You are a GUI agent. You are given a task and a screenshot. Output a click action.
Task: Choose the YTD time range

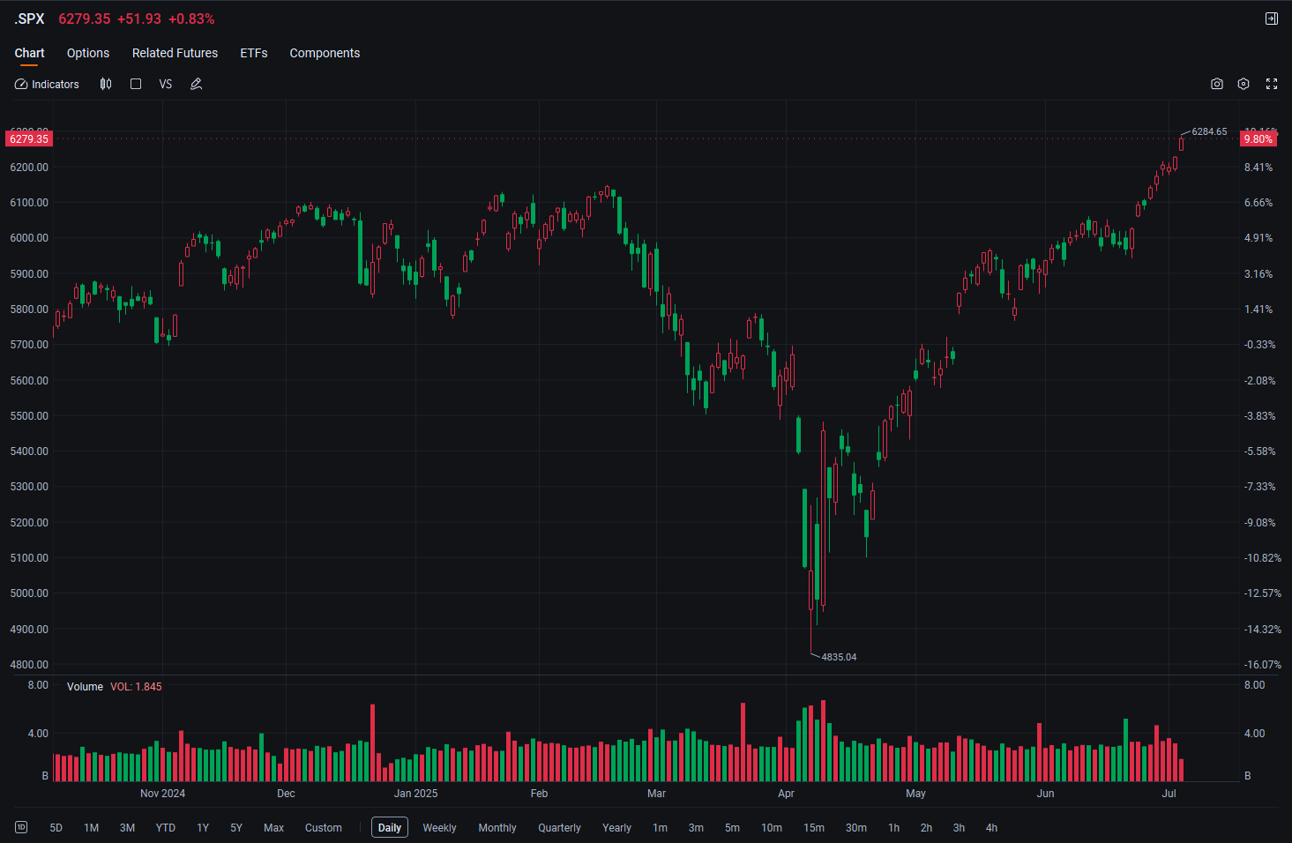point(166,828)
